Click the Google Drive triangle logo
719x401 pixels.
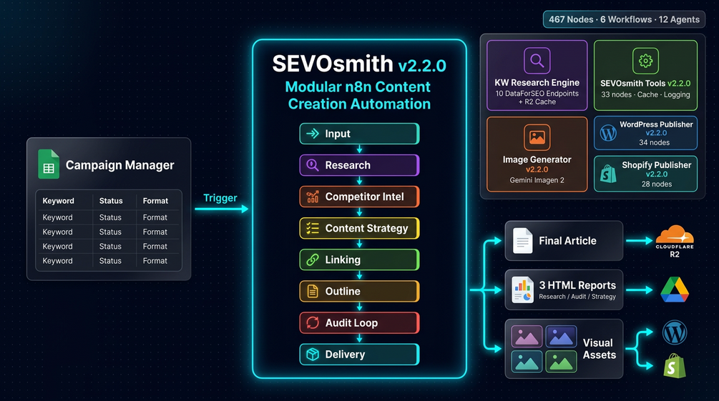tap(675, 289)
